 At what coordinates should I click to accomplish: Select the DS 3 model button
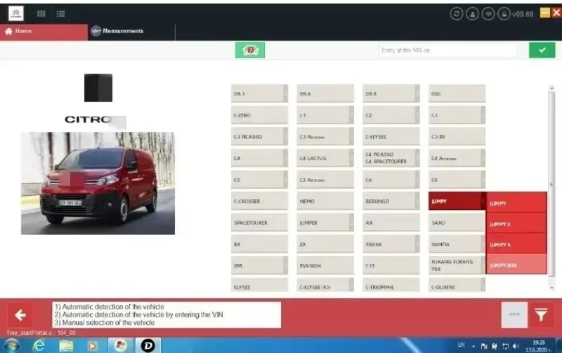[259, 94]
